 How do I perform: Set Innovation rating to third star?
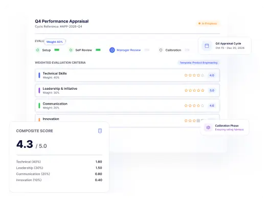pyautogui.click(x=194, y=121)
